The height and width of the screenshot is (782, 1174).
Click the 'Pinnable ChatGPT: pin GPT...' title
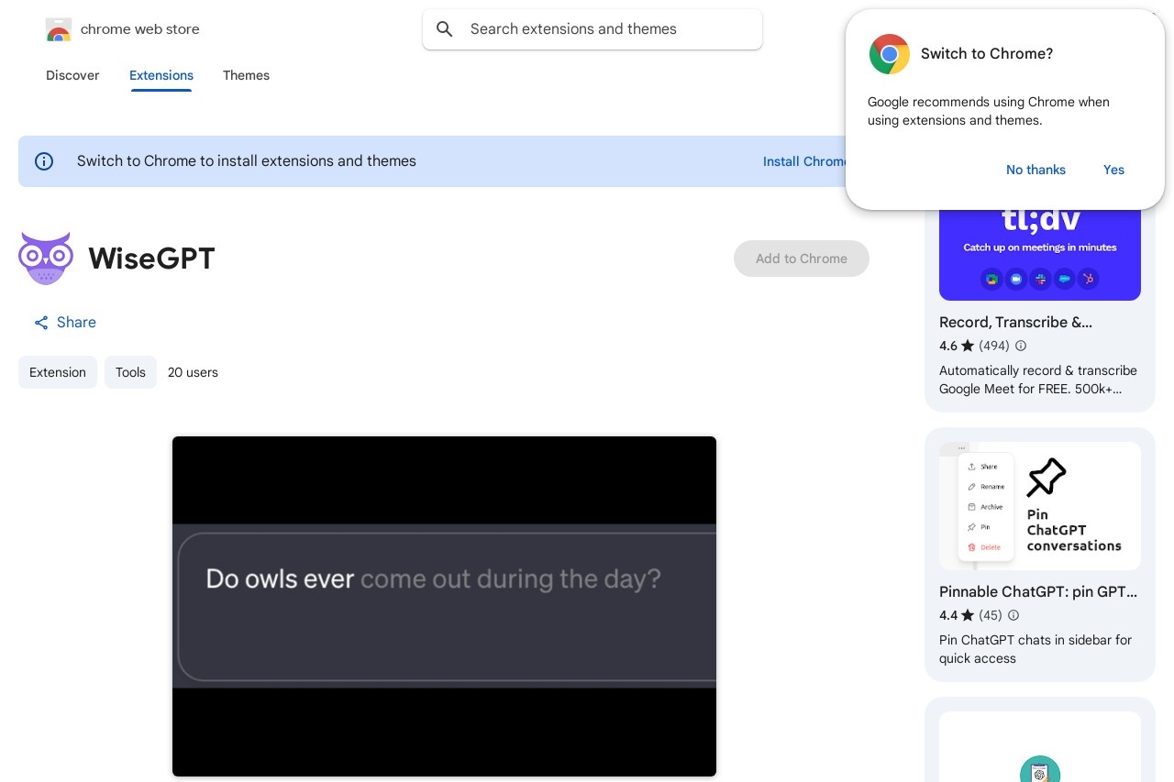pos(1038,592)
